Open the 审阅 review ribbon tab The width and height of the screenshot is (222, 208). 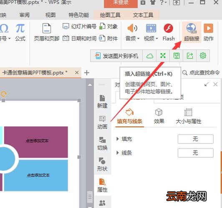pos(25,15)
